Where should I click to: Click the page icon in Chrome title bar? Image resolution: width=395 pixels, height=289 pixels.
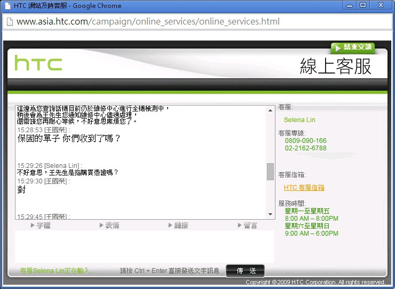[x=8, y=5]
